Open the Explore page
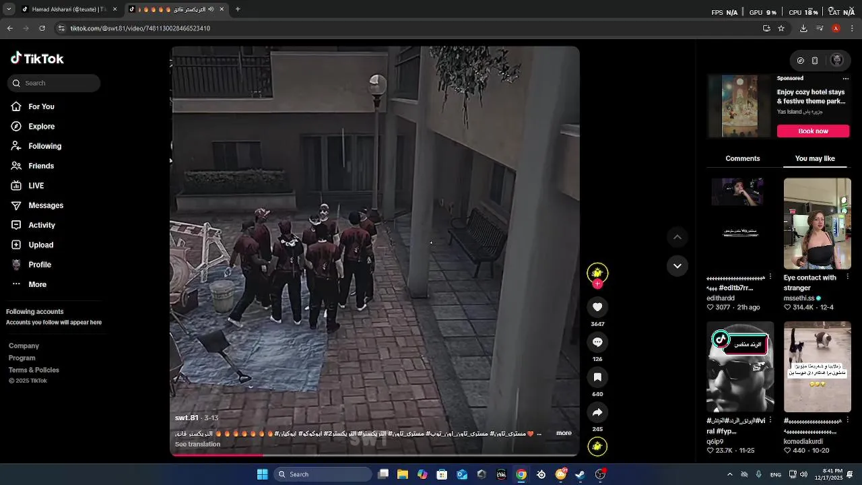The image size is (862, 485). [41, 127]
